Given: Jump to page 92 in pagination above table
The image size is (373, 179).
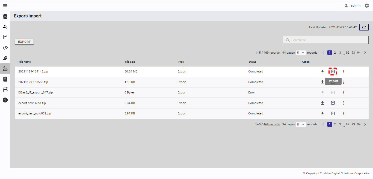Looking at the screenshot, I should click(x=348, y=53).
